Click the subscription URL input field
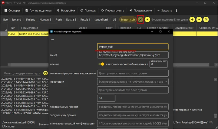218x129 pixels. 133,55
